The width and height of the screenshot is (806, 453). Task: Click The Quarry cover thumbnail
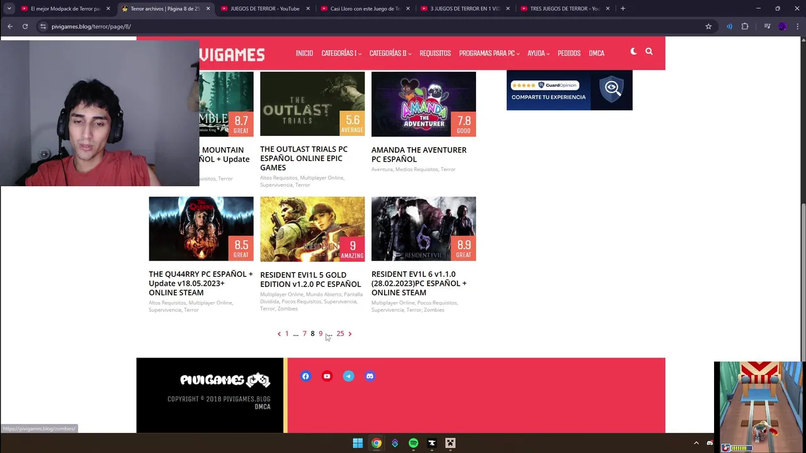(x=201, y=228)
